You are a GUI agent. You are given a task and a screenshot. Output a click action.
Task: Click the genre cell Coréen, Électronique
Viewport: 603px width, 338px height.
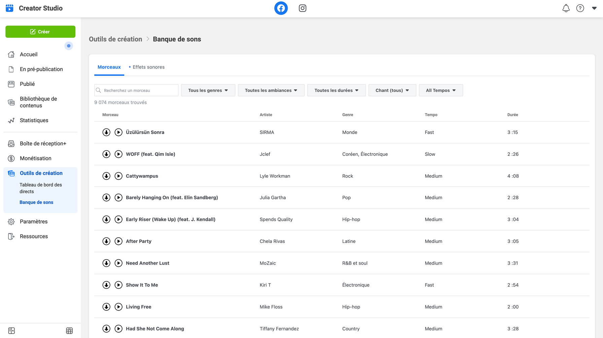tap(365, 154)
